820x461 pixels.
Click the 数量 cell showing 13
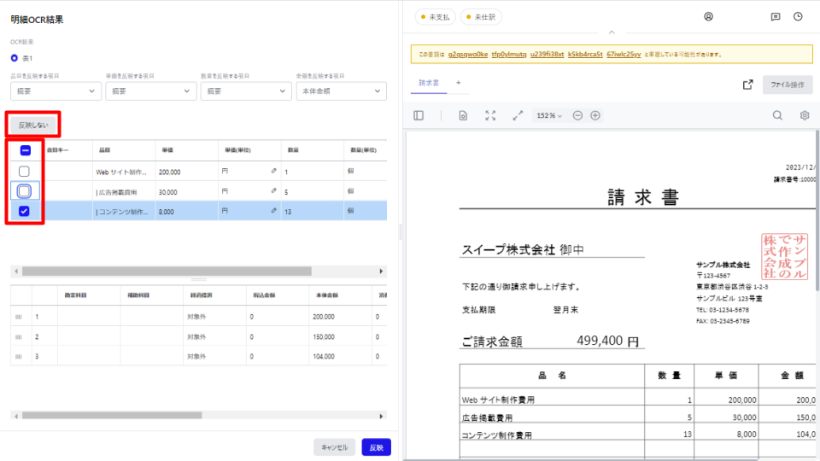click(x=313, y=212)
